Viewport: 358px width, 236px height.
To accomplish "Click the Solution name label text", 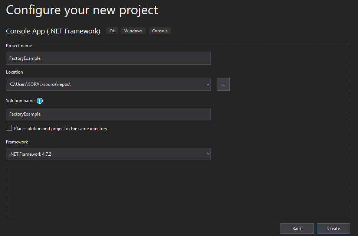I will (x=20, y=101).
